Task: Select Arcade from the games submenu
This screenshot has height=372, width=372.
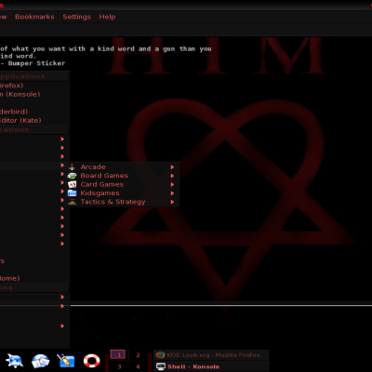Action: (x=122, y=167)
